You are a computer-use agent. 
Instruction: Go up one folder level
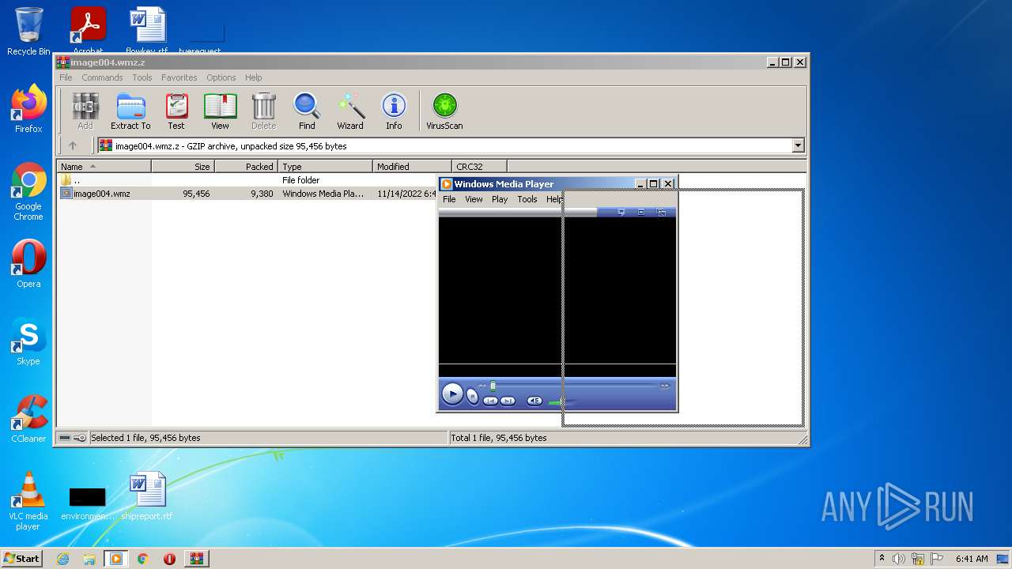click(73, 145)
